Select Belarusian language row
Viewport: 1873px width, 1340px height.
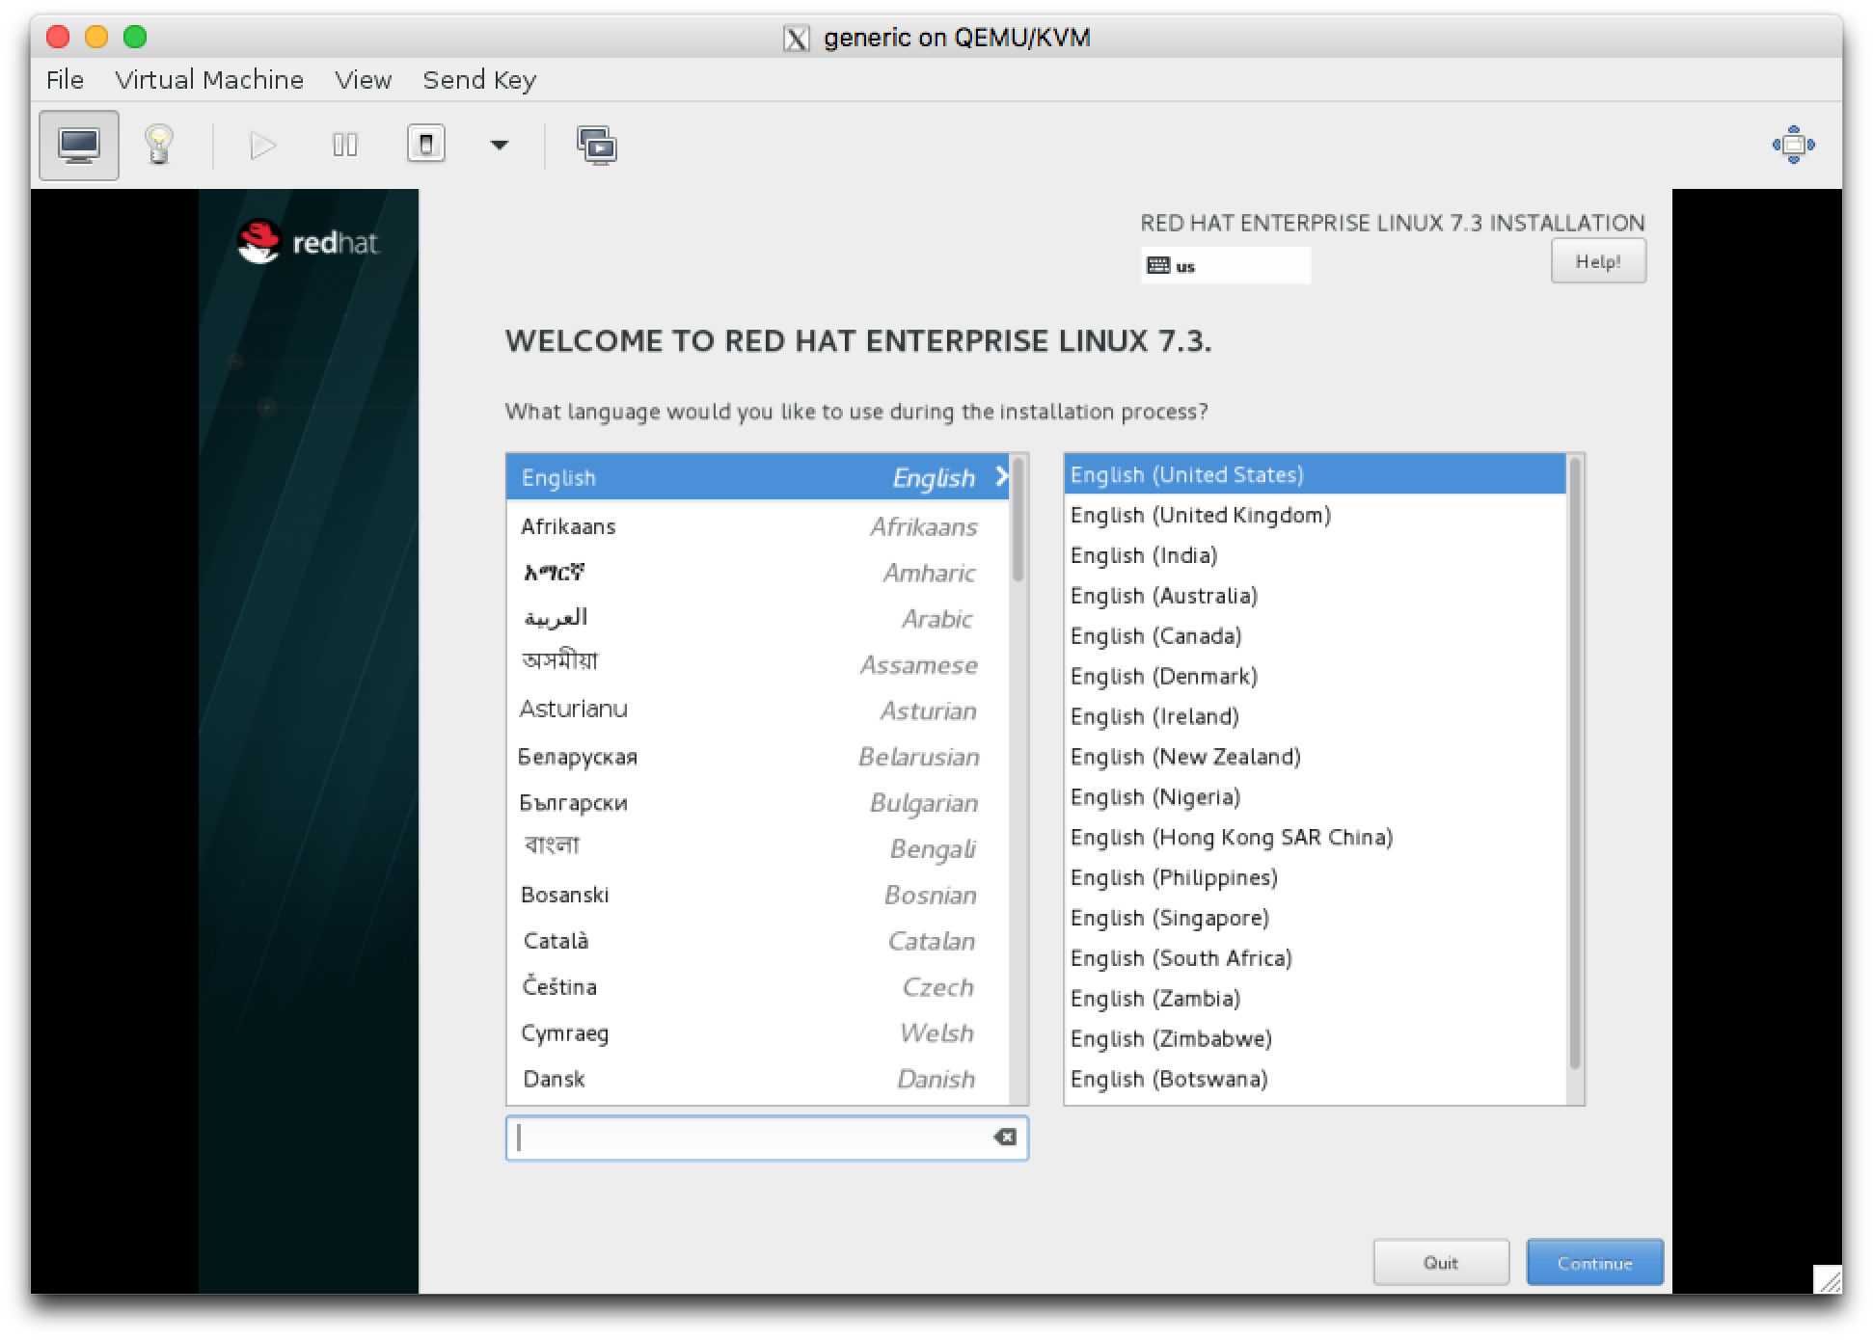tap(757, 757)
